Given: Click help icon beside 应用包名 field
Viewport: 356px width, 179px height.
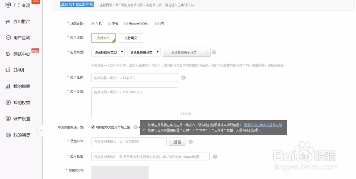Looking at the screenshot, I should point(215,156).
